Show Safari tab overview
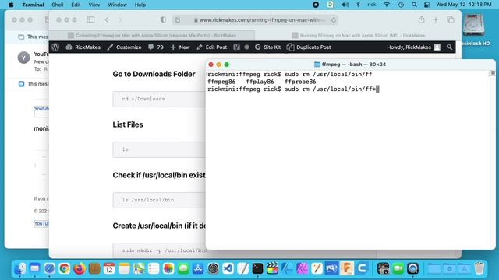499x280 pixels. point(451,19)
